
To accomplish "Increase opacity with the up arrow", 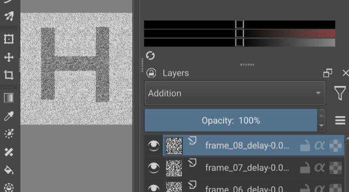I will tap(321, 116).
